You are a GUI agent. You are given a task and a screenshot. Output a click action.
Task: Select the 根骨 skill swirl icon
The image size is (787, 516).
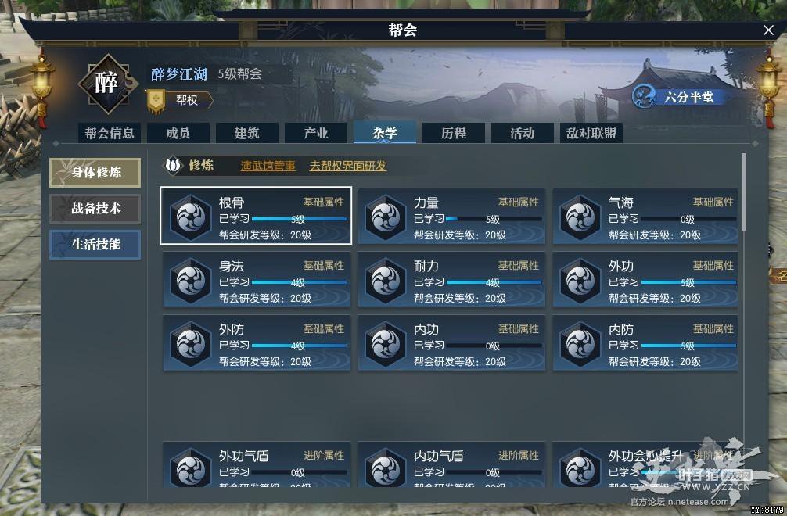tap(191, 217)
